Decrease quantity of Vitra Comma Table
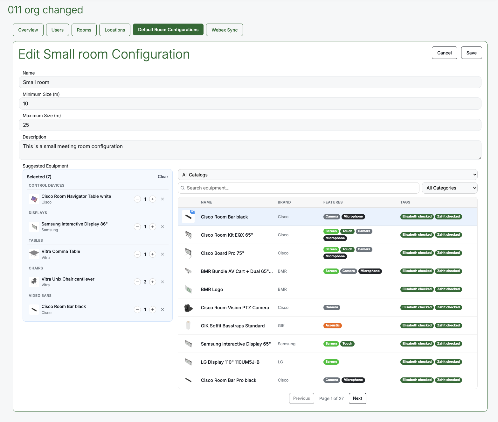Viewport: 498px width, 422px height. point(137,254)
